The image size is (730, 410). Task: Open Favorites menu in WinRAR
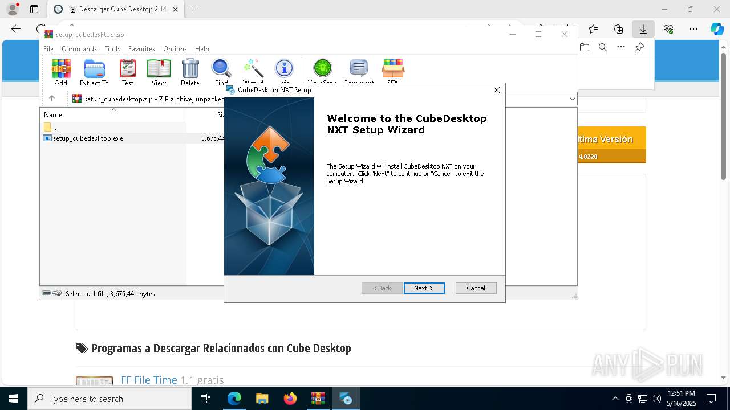pos(141,49)
